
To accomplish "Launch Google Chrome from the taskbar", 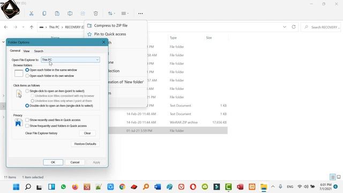I will [x=122, y=187].
